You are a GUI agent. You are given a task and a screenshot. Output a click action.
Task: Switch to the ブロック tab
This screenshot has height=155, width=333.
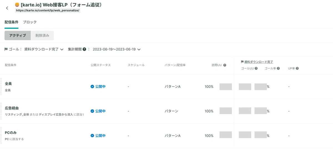(30, 22)
